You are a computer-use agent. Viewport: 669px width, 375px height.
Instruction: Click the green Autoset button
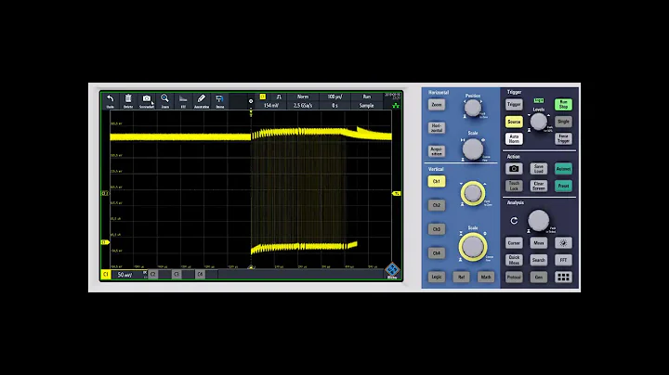click(x=563, y=169)
